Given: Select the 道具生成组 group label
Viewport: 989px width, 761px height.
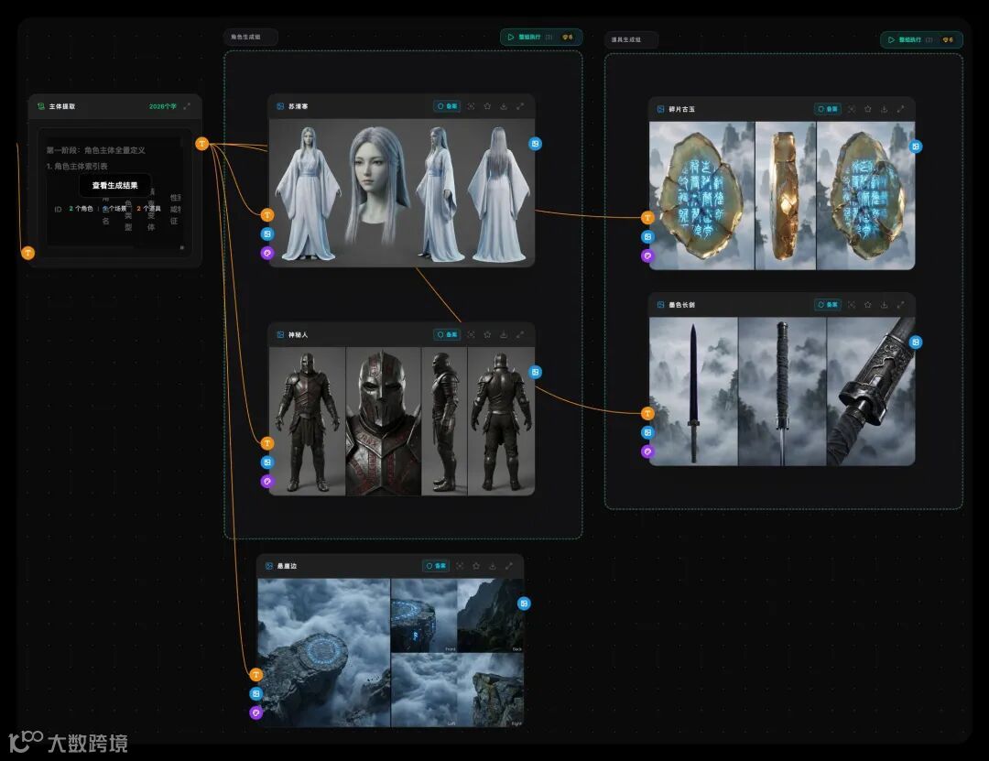Looking at the screenshot, I should pyautogui.click(x=631, y=39).
